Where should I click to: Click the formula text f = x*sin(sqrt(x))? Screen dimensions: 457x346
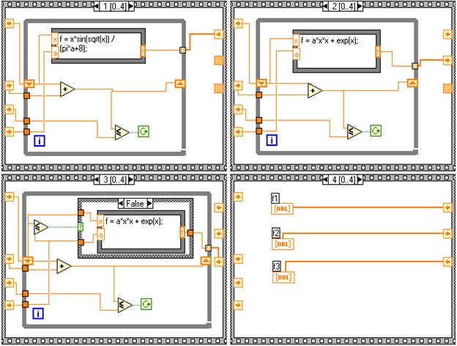coord(84,39)
